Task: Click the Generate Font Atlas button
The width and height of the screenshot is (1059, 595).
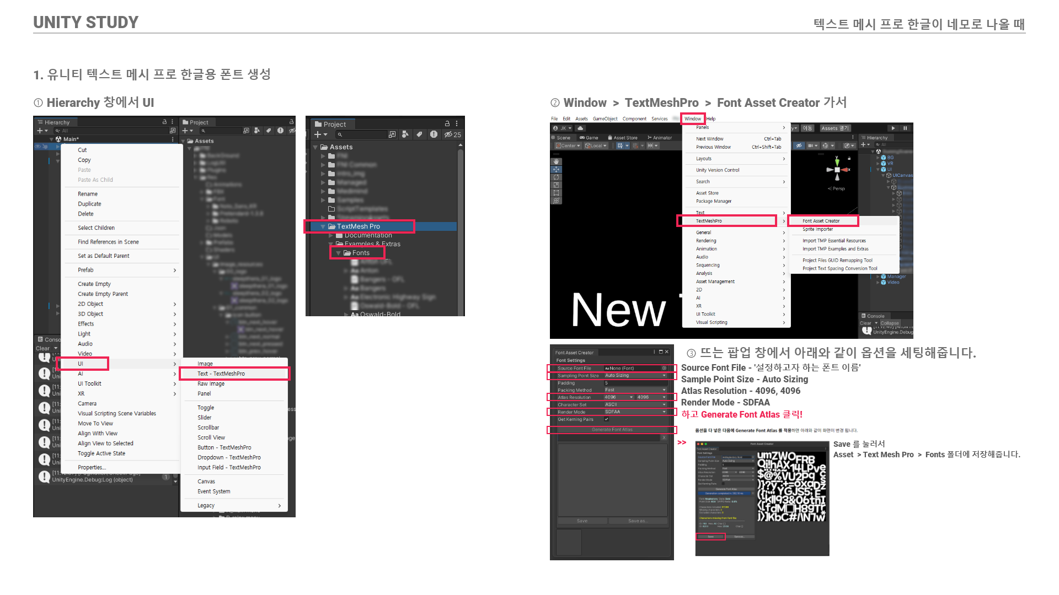Action: click(x=612, y=430)
